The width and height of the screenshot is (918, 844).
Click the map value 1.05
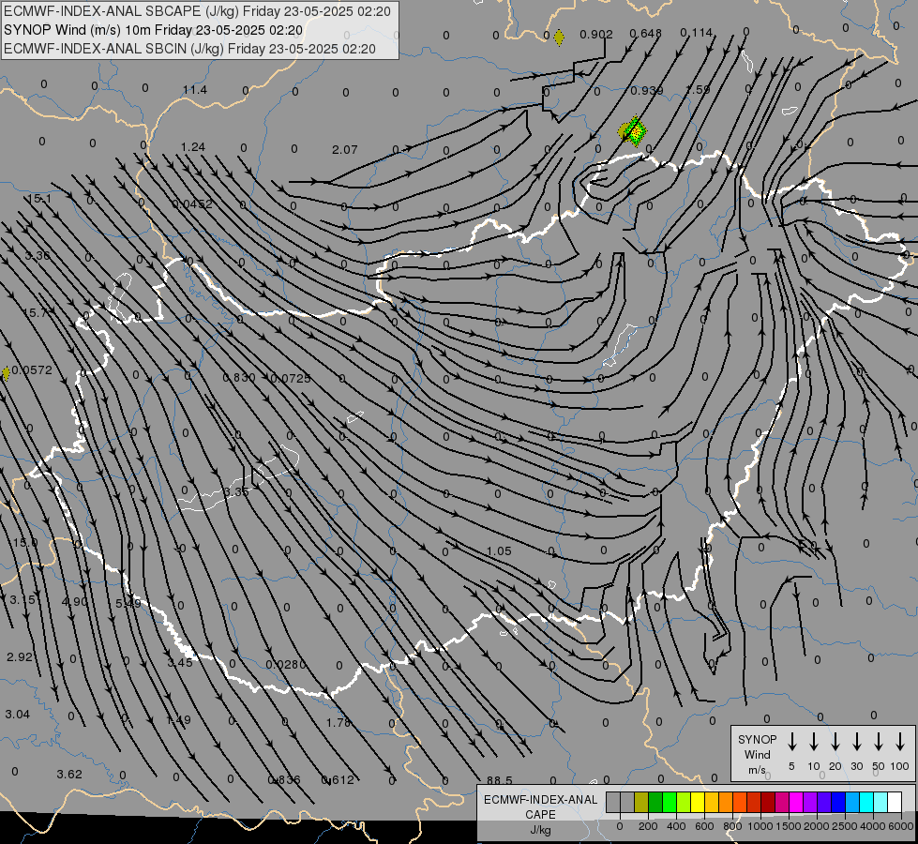(499, 551)
